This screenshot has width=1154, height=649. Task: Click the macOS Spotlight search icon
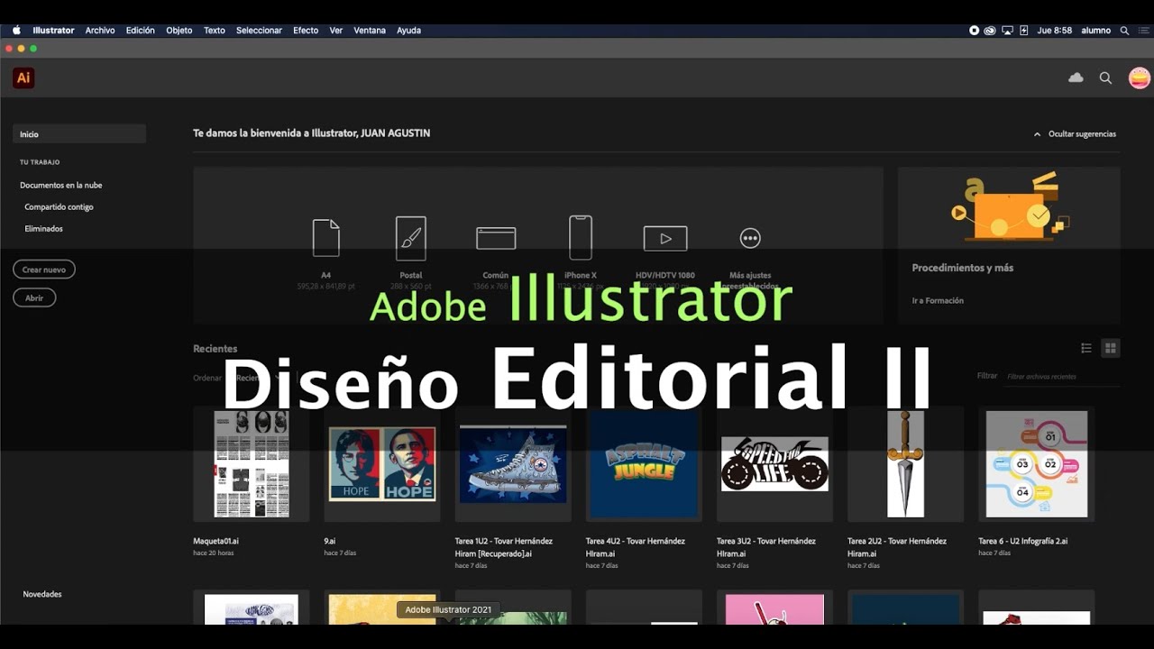click(1124, 30)
